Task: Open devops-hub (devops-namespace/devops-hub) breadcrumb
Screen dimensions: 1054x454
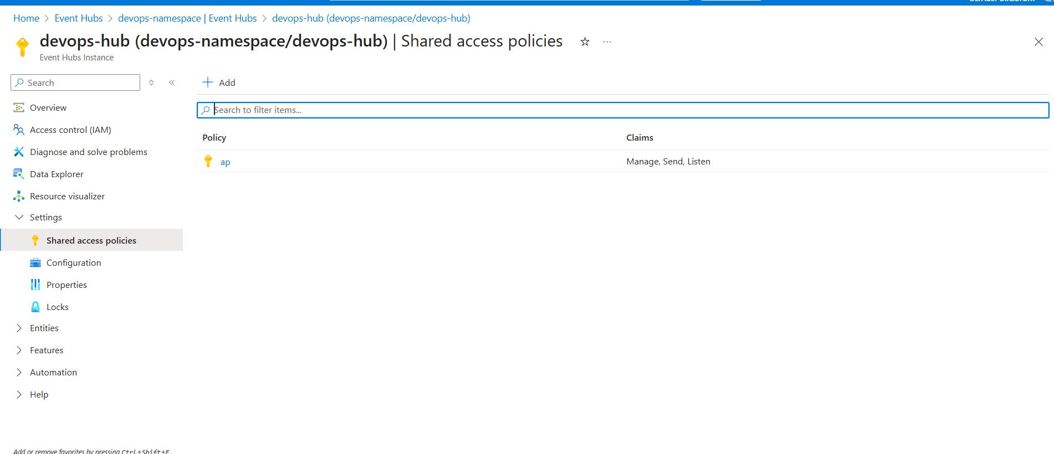Action: tap(371, 18)
